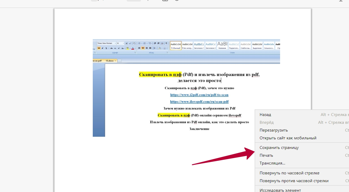
Task: Click the Strikethrough text icon
Action: (x=111, y=48)
